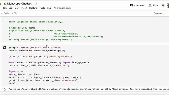Open the Share dialog

pyautogui.click(x=153, y=6)
